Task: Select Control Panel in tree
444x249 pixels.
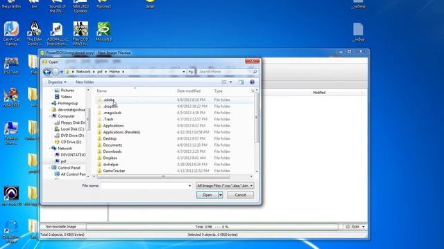Action: (x=66, y=167)
